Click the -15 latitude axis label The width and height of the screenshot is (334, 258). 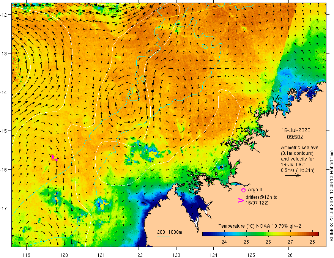coord(4,131)
